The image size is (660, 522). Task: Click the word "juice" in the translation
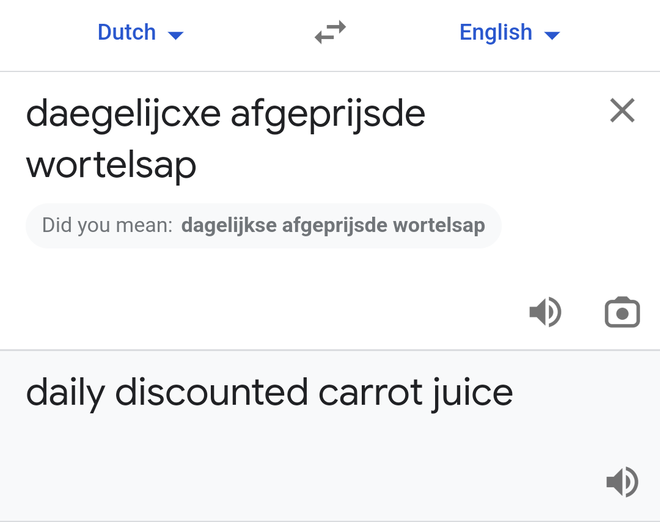472,393
